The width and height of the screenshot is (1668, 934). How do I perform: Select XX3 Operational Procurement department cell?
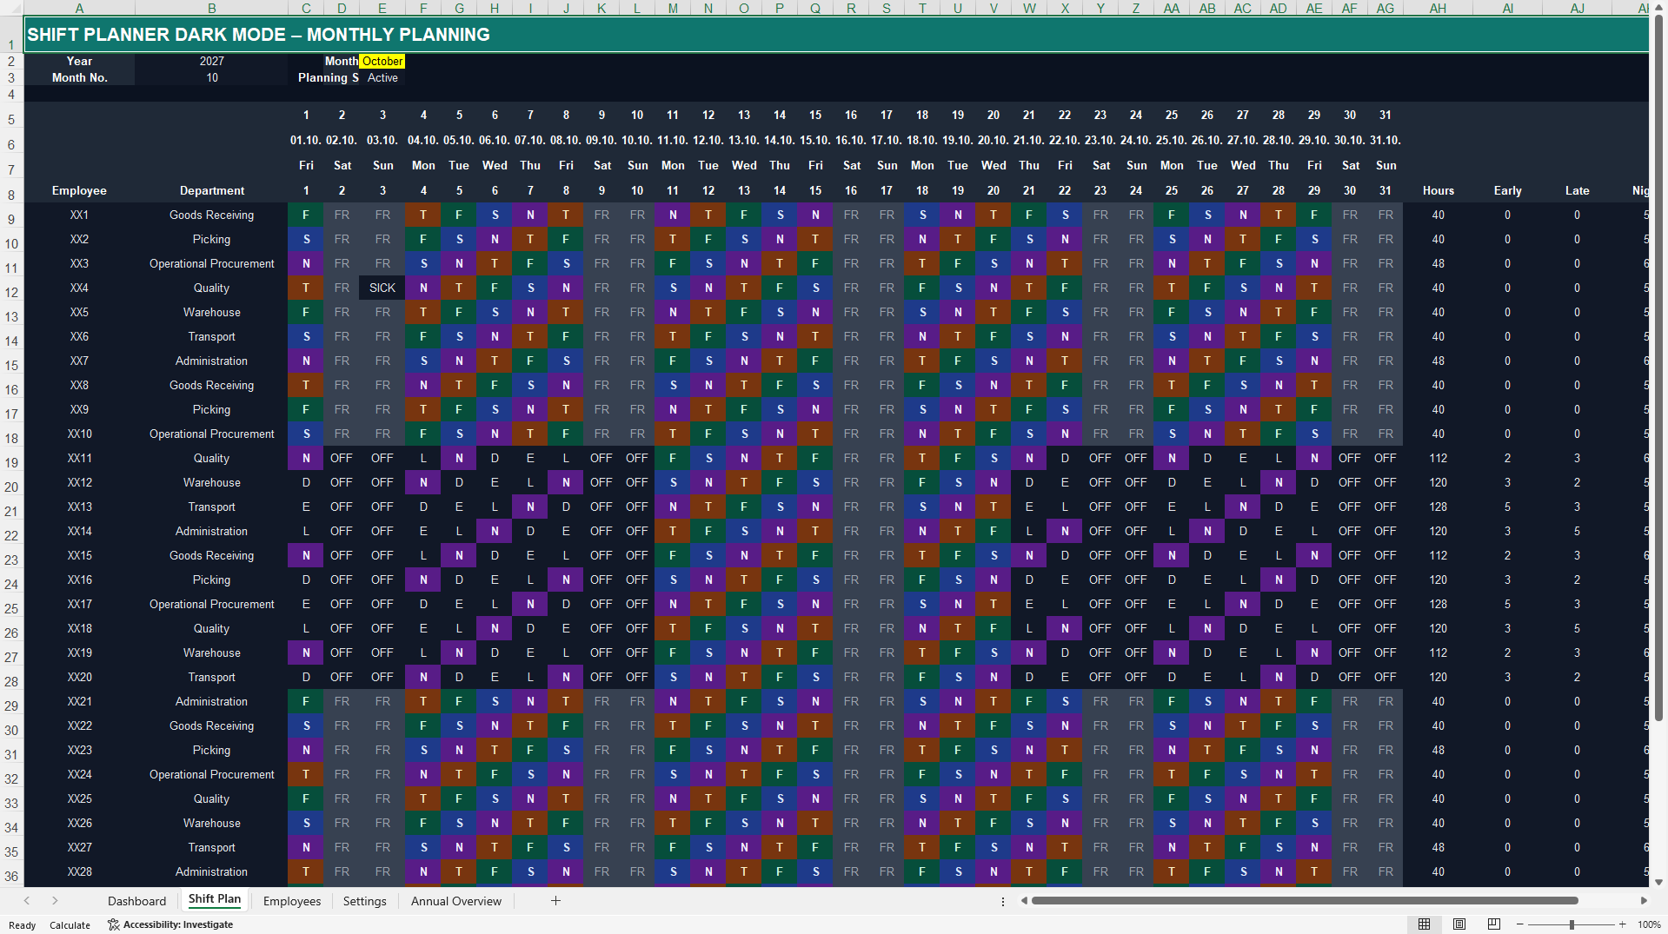click(x=211, y=263)
